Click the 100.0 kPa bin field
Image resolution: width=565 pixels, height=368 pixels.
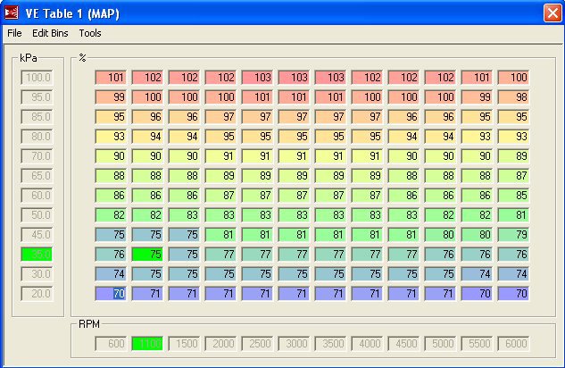[x=37, y=78]
